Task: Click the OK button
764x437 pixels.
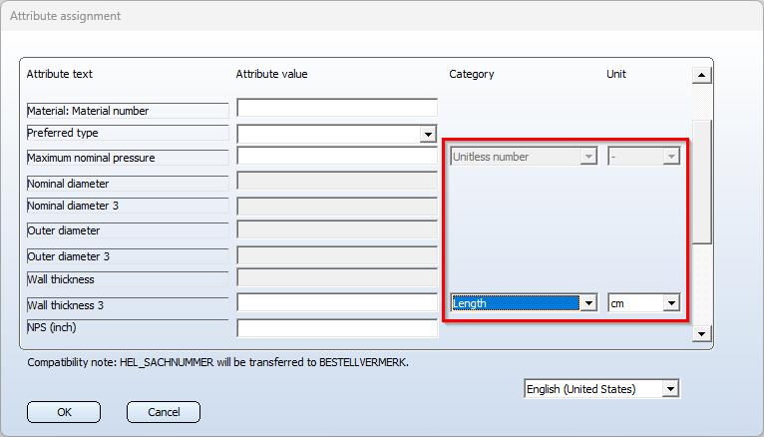Action: tap(64, 412)
